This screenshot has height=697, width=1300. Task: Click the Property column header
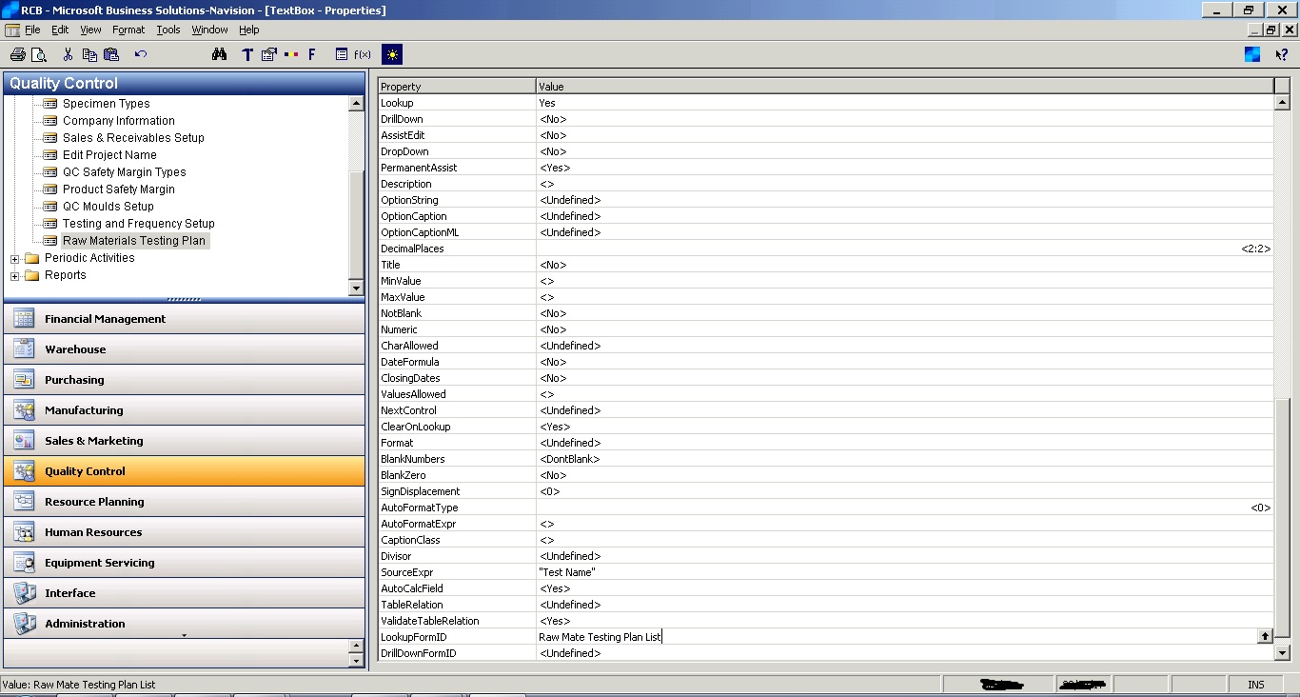[x=457, y=87]
